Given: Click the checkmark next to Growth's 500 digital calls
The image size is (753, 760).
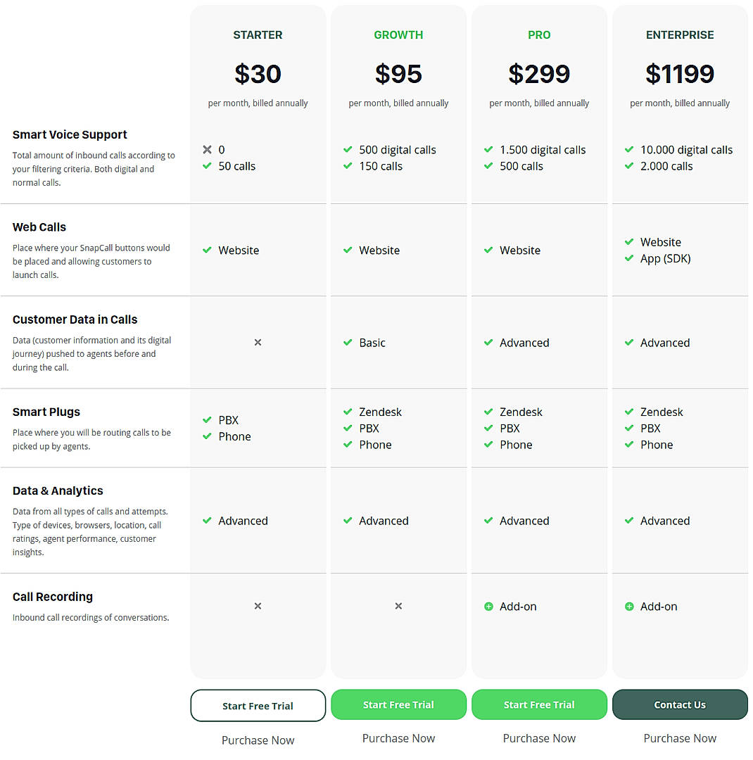Looking at the screenshot, I should [348, 149].
